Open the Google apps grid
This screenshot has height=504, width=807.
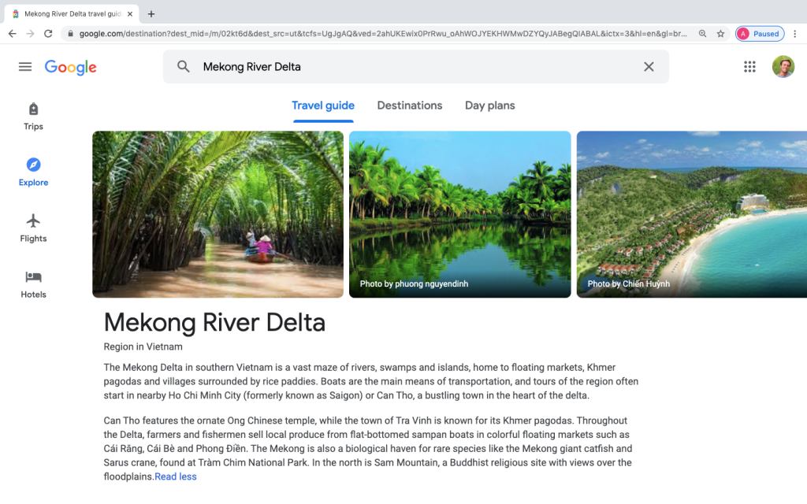(x=749, y=67)
